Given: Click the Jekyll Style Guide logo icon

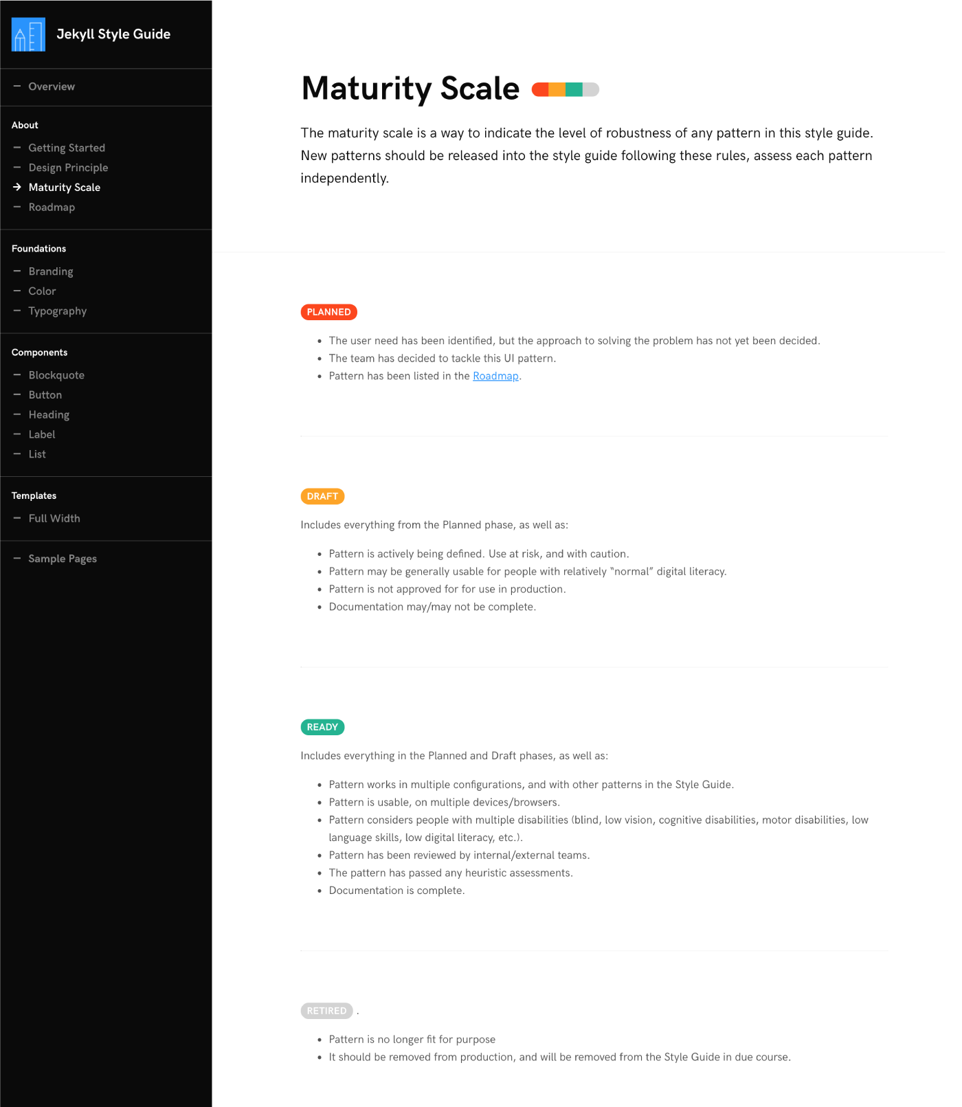Looking at the screenshot, I should (x=28, y=34).
